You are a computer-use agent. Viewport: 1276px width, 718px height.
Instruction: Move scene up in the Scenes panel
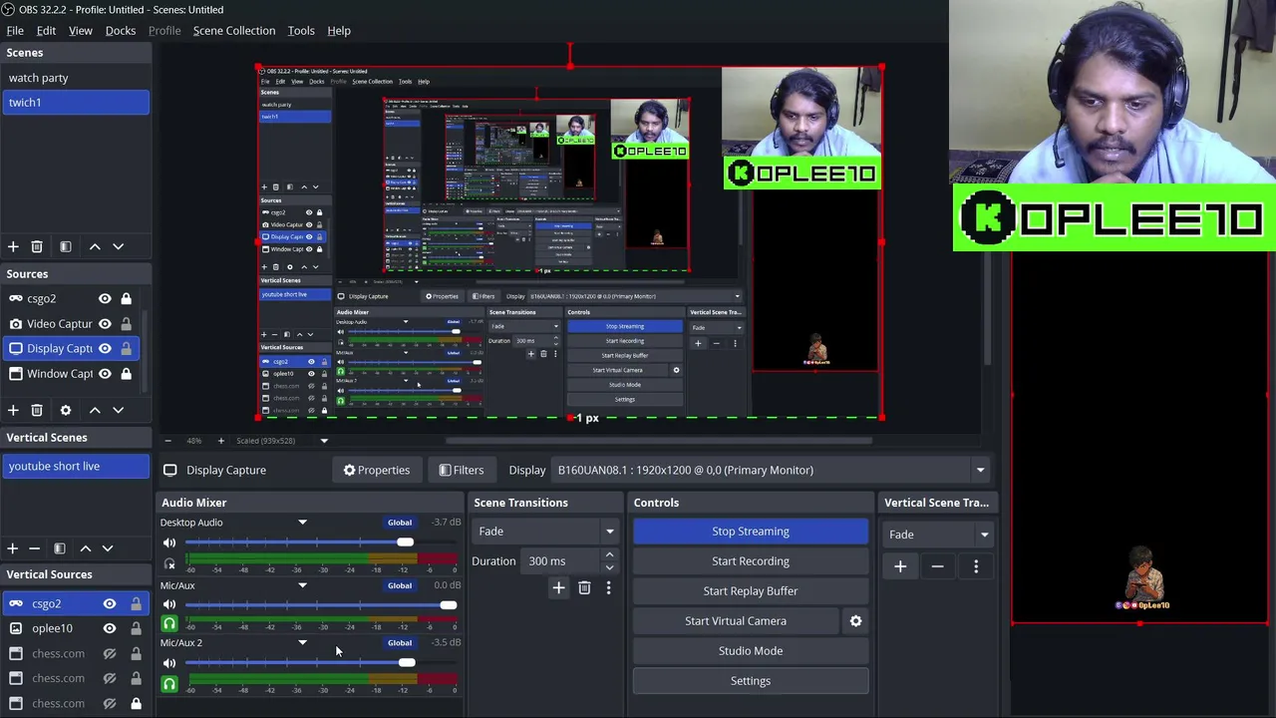coord(95,246)
